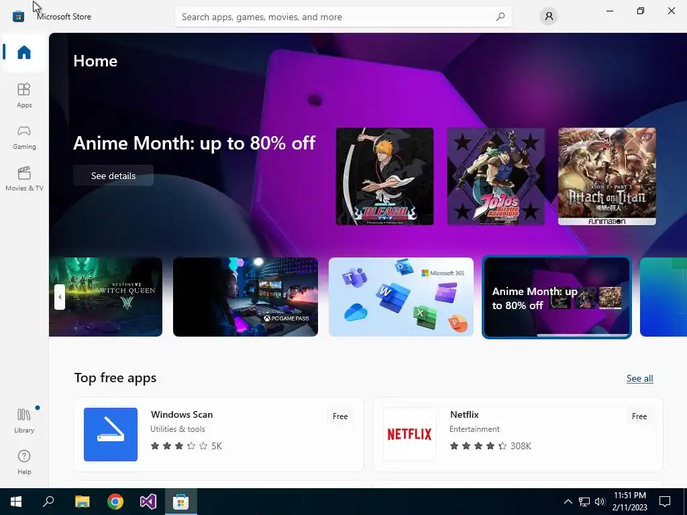Open Visual Studio from taskbar
The image size is (687, 515).
point(148,502)
